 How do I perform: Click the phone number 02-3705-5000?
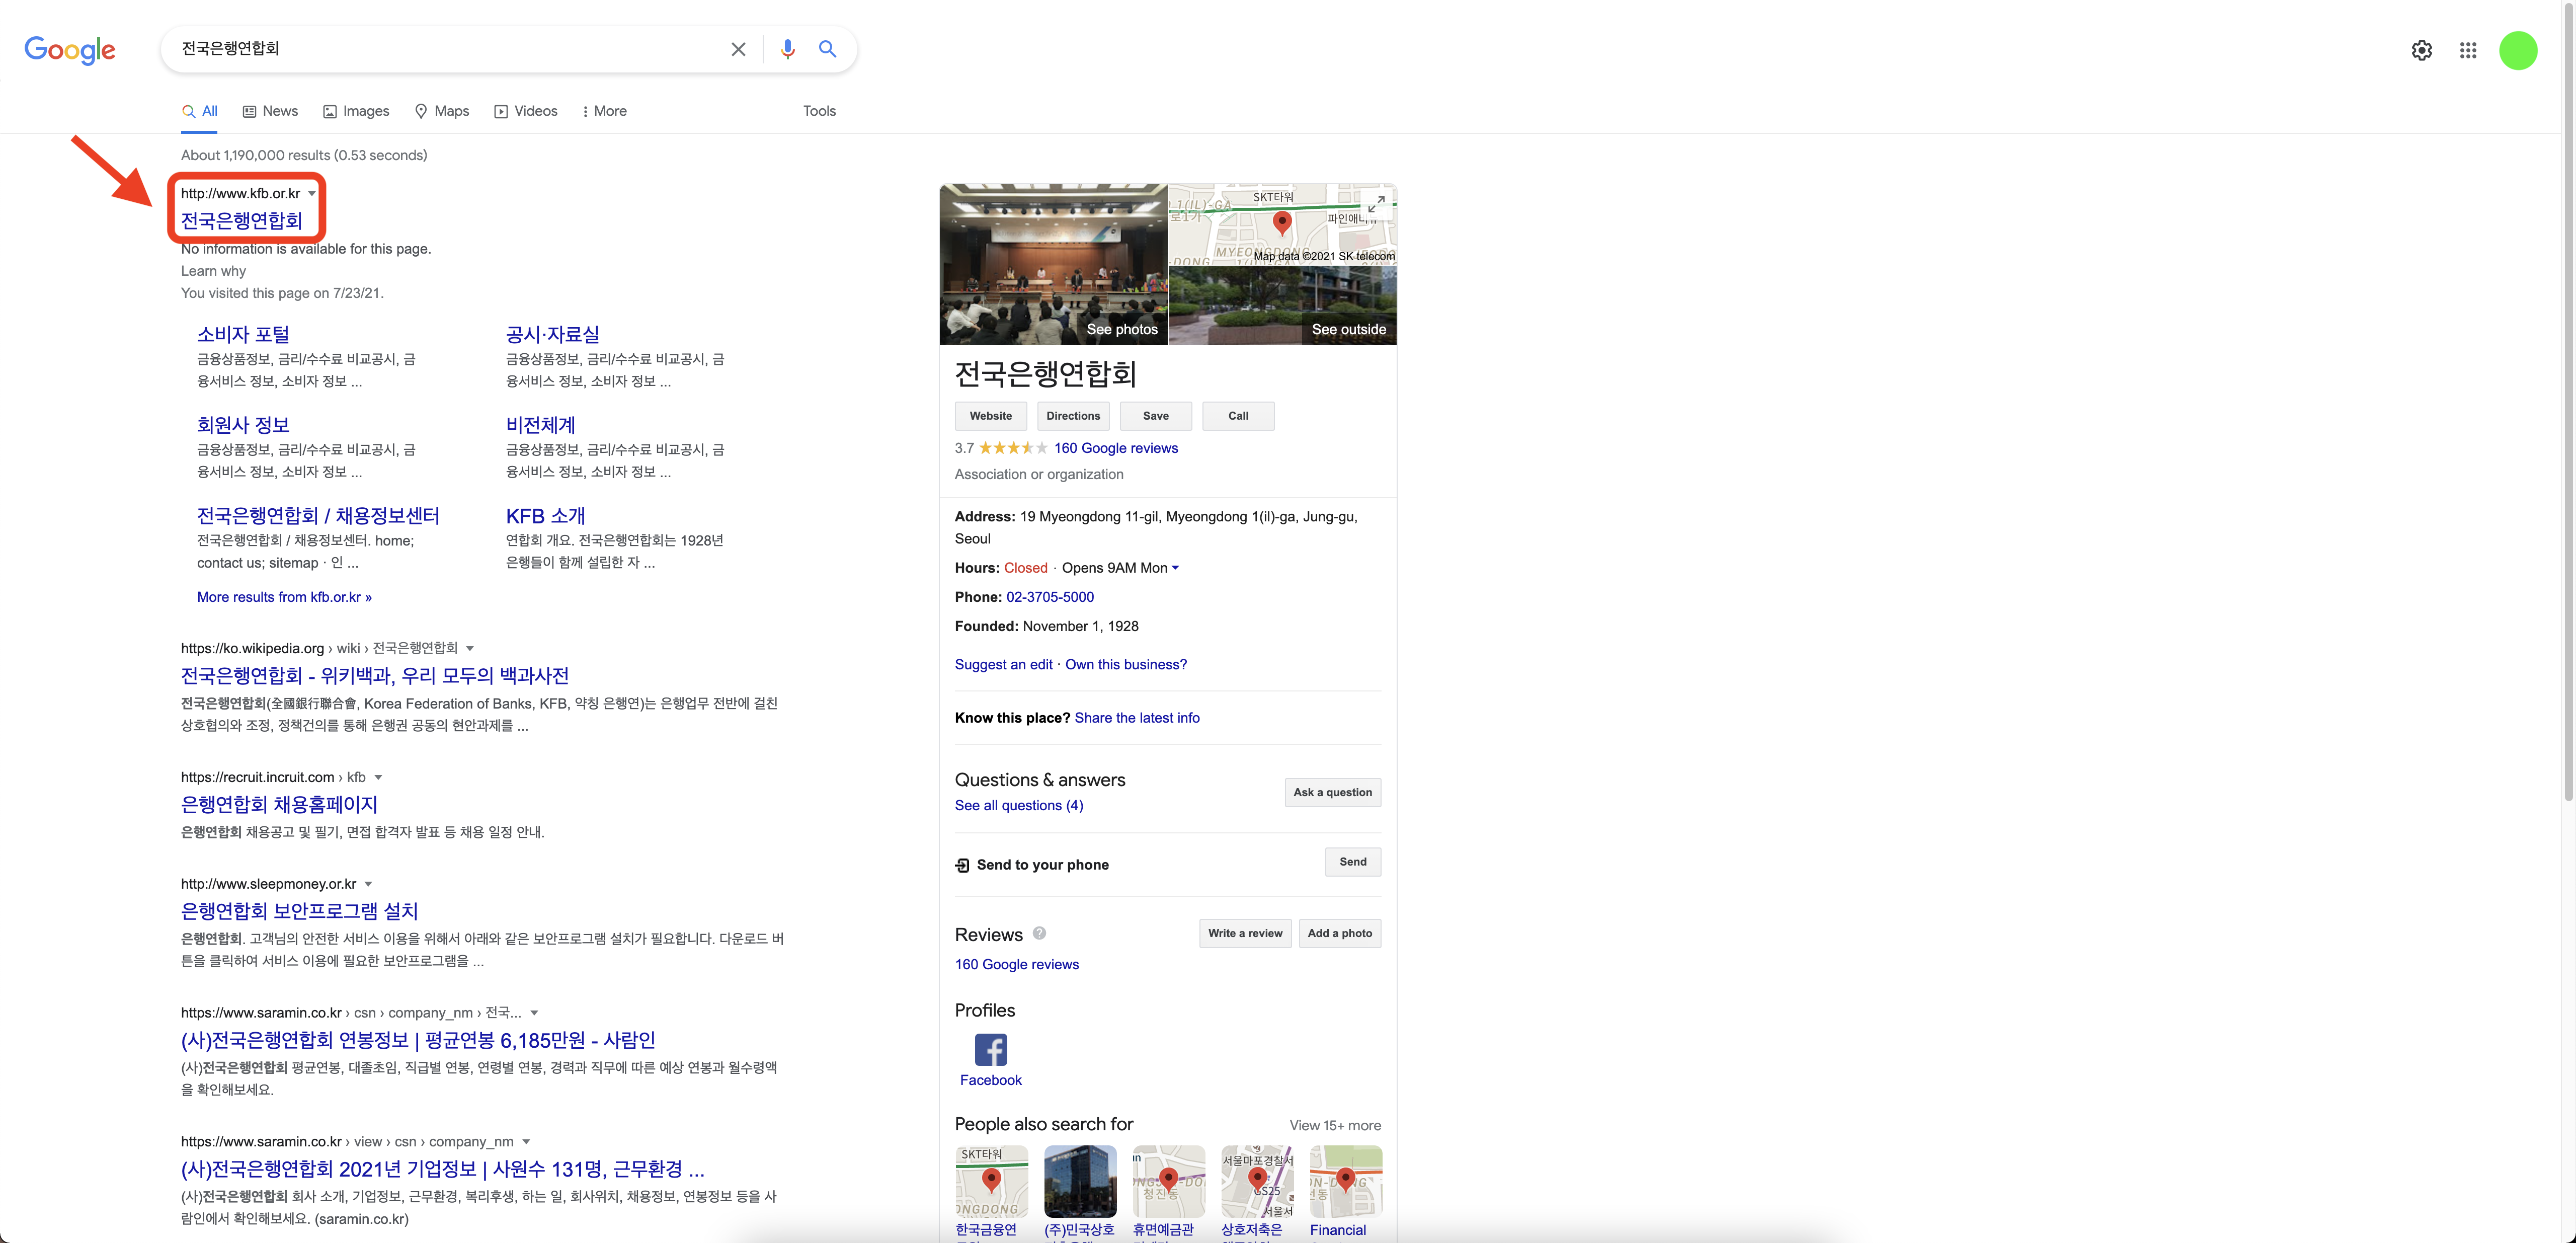click(x=1049, y=597)
